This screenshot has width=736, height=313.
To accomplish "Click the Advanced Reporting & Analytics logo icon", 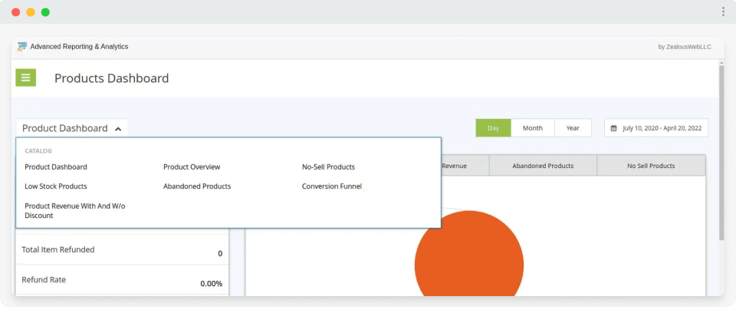I will [21, 47].
